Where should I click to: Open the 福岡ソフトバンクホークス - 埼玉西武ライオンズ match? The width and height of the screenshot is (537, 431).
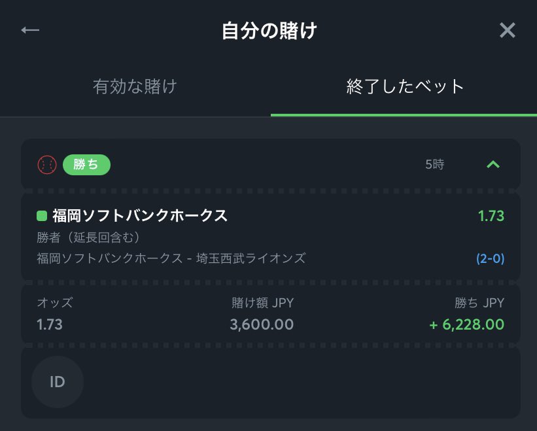pyautogui.click(x=171, y=258)
